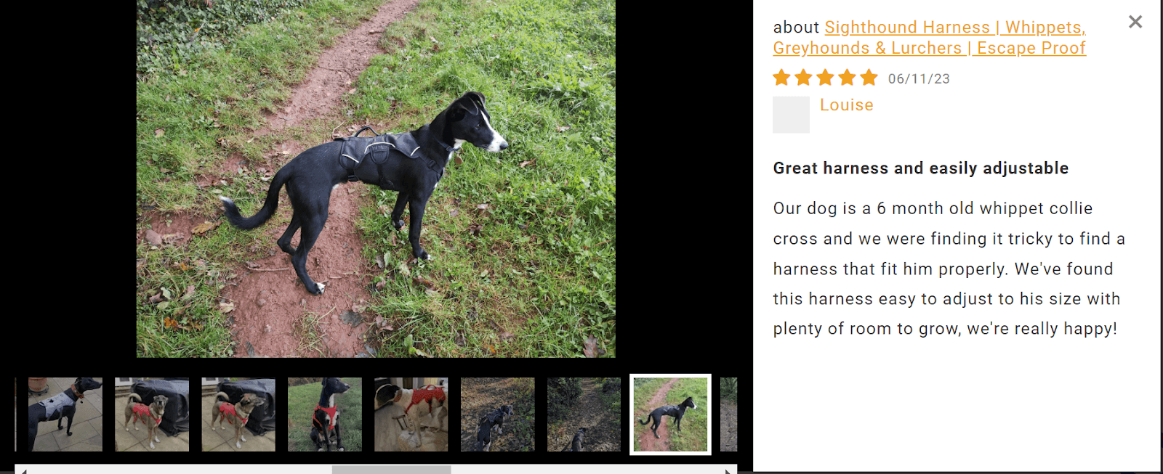Select thumbnail of black dog in red harness on grass
This screenshot has width=1163, height=474.
(x=325, y=414)
